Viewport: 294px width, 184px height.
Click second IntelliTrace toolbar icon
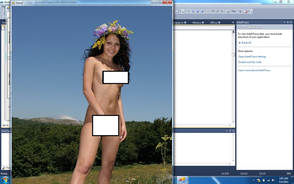[244, 27]
